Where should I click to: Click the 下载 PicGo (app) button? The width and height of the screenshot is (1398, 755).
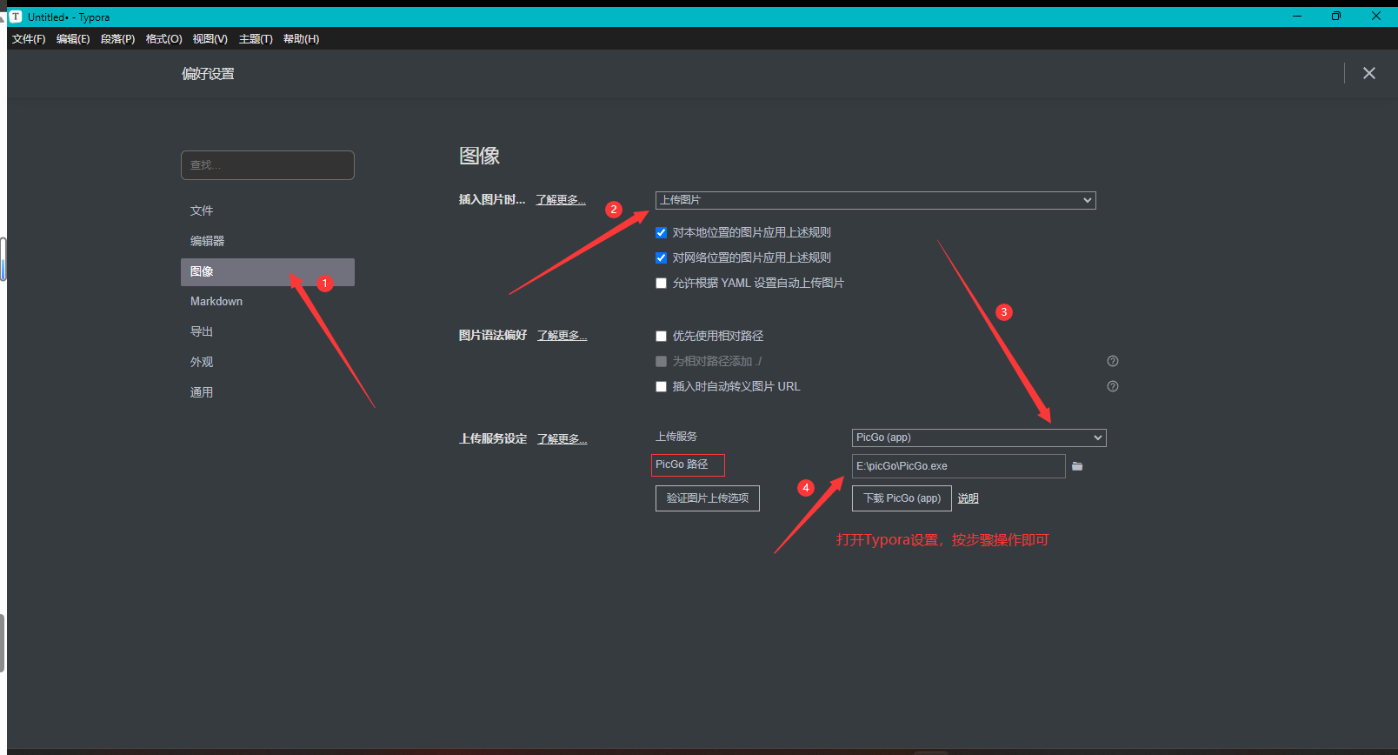point(902,498)
